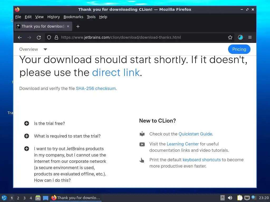Click the video icon beside Learning Center
This screenshot has height=202, width=270.
(142, 144)
